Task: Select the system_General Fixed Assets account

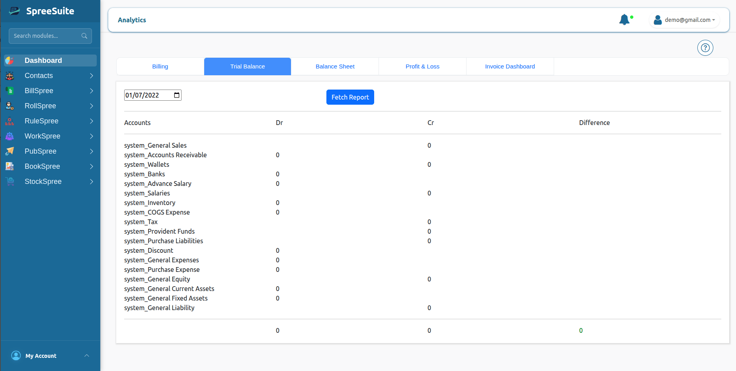Action: 166,298
